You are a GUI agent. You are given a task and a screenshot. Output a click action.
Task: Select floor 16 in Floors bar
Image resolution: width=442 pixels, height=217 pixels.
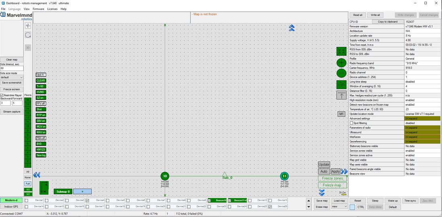[28, 100]
